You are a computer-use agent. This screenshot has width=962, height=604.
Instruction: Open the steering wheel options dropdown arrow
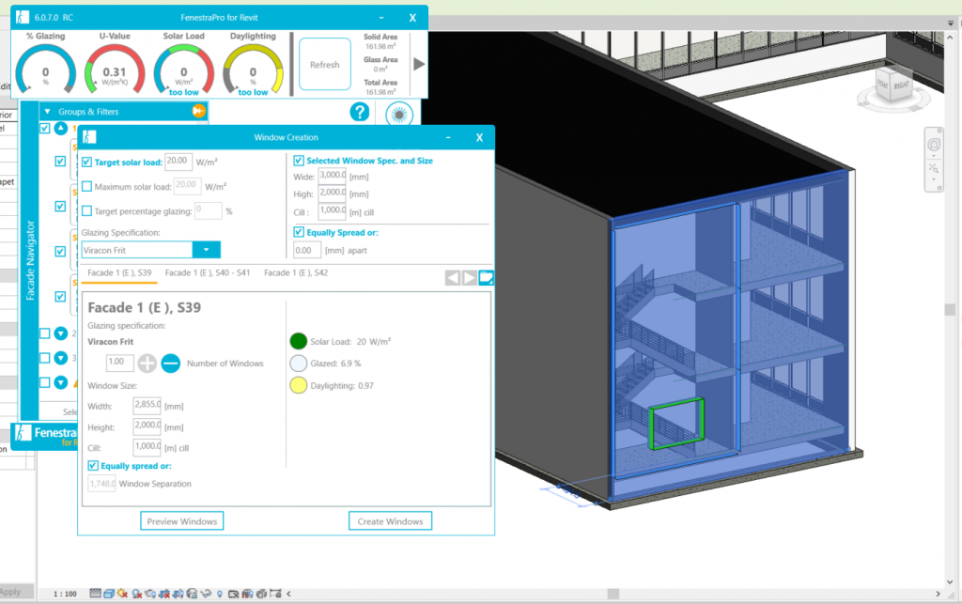click(x=934, y=156)
